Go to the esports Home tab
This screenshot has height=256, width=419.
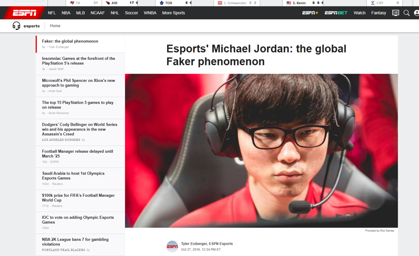tap(55, 26)
